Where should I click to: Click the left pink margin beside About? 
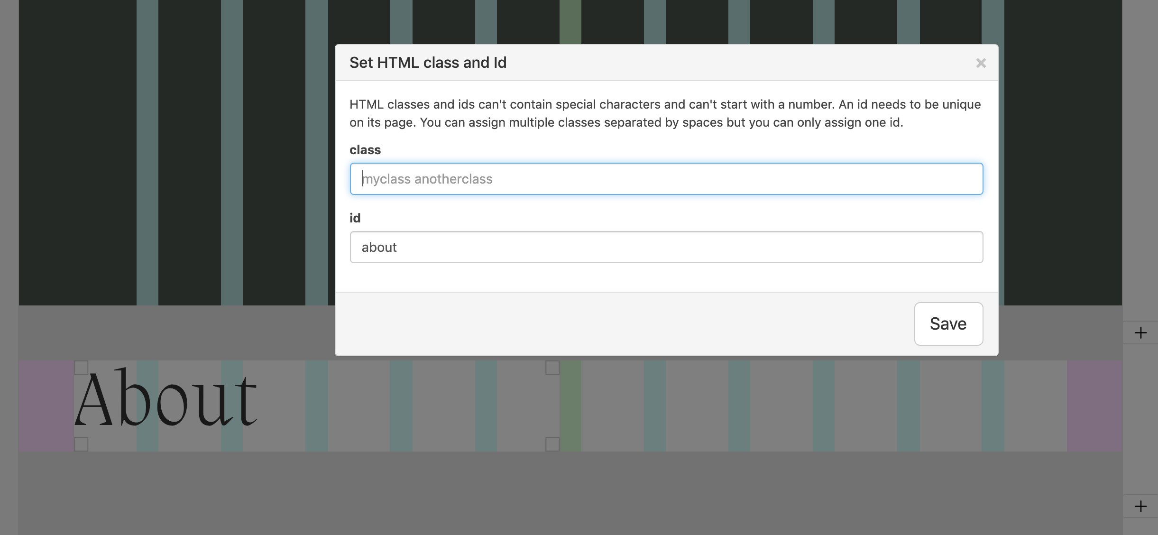(46, 406)
